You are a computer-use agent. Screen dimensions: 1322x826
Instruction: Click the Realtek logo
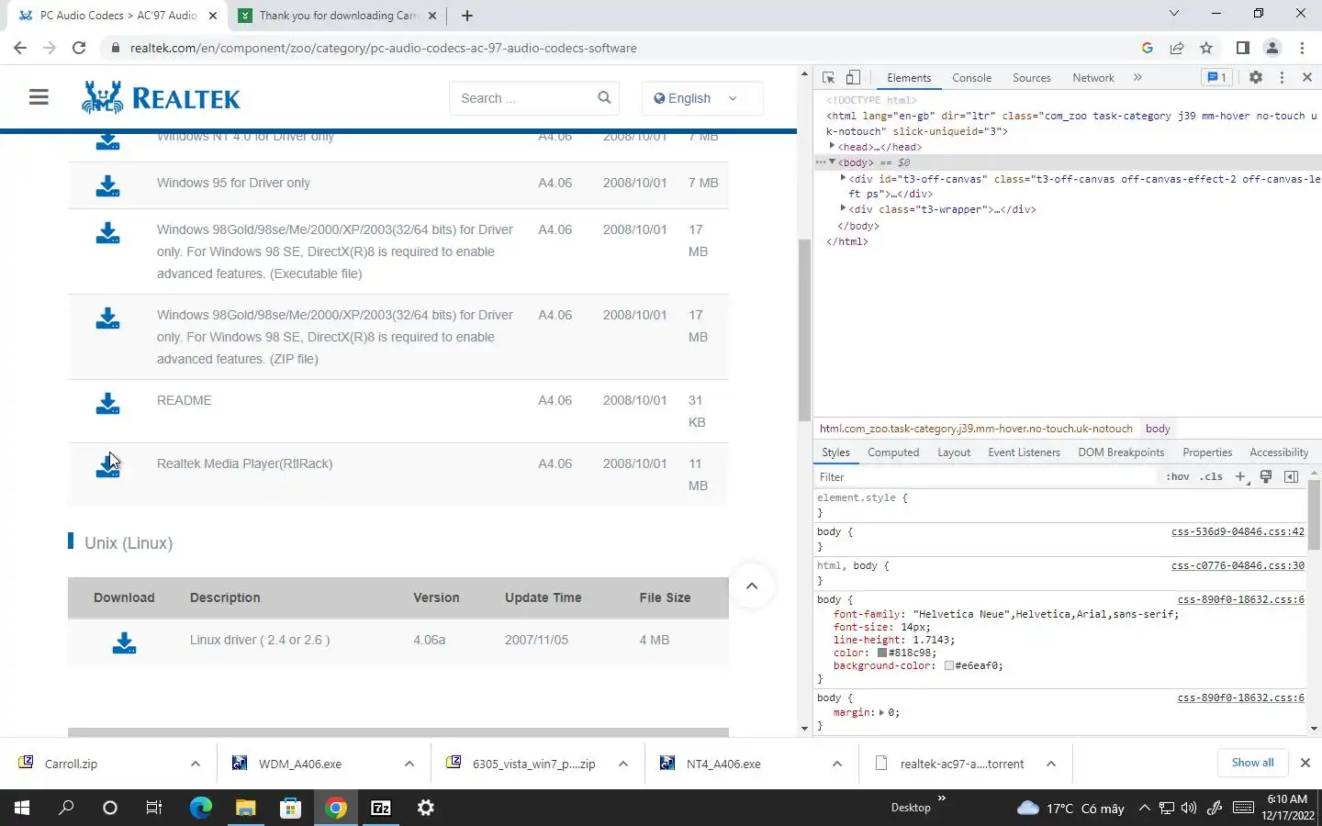click(161, 97)
